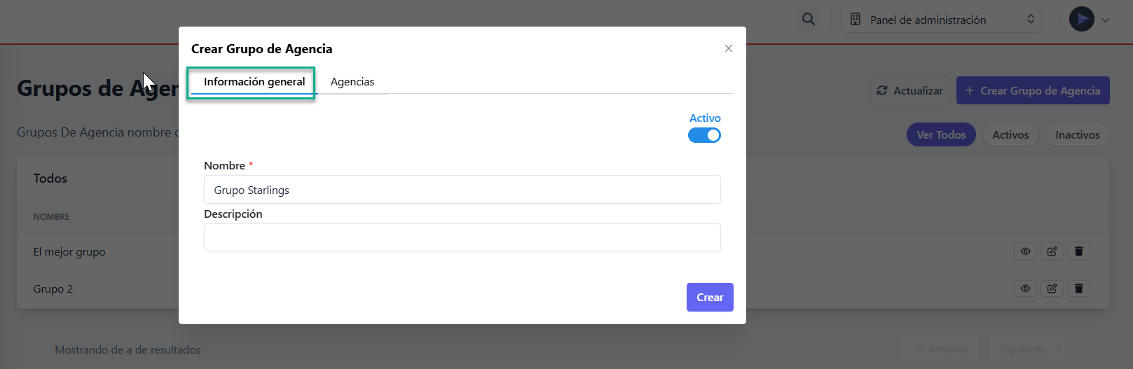Click the Actualizar refresh button

[x=909, y=91]
